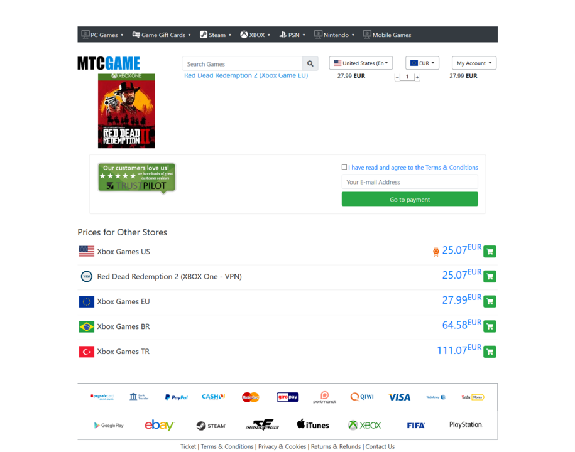The image size is (575, 452).
Task: Add Xbox Games US offer to cart
Action: pos(490,252)
